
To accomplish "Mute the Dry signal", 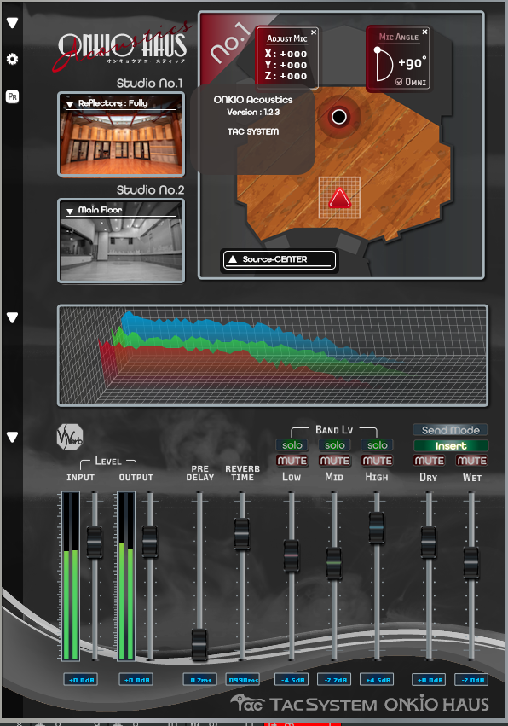I will pyautogui.click(x=429, y=461).
